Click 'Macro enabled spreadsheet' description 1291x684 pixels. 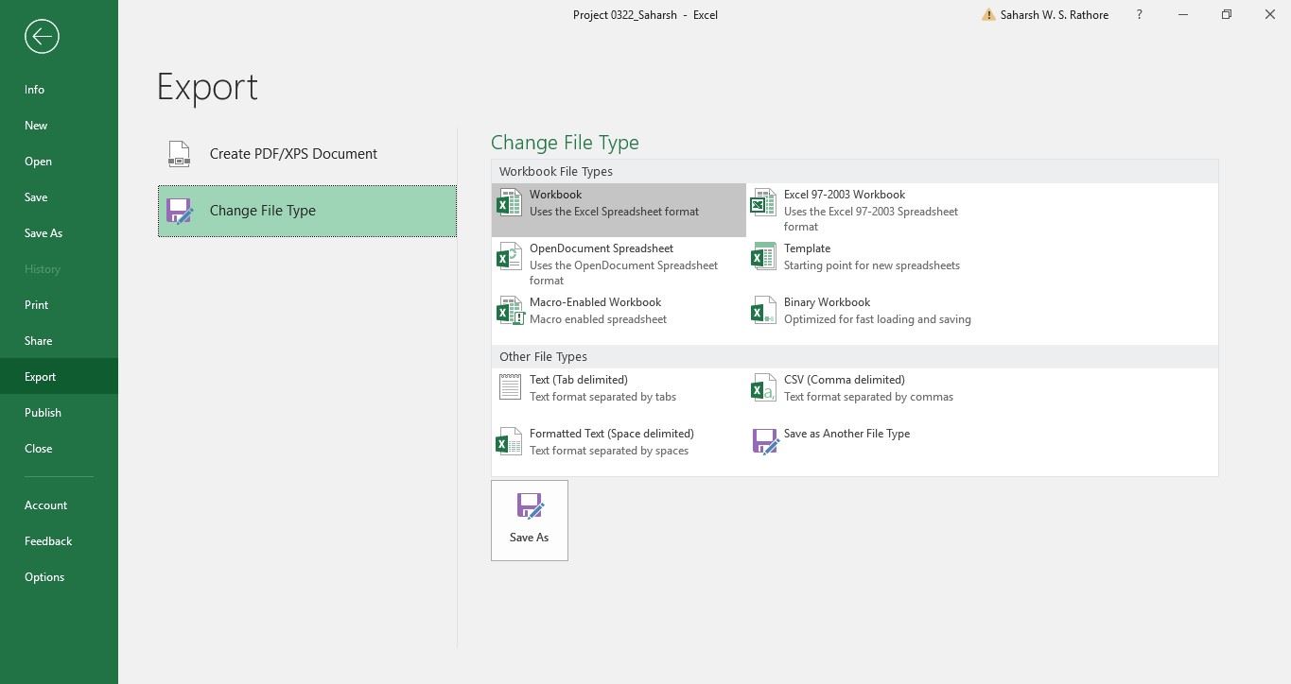(x=598, y=319)
